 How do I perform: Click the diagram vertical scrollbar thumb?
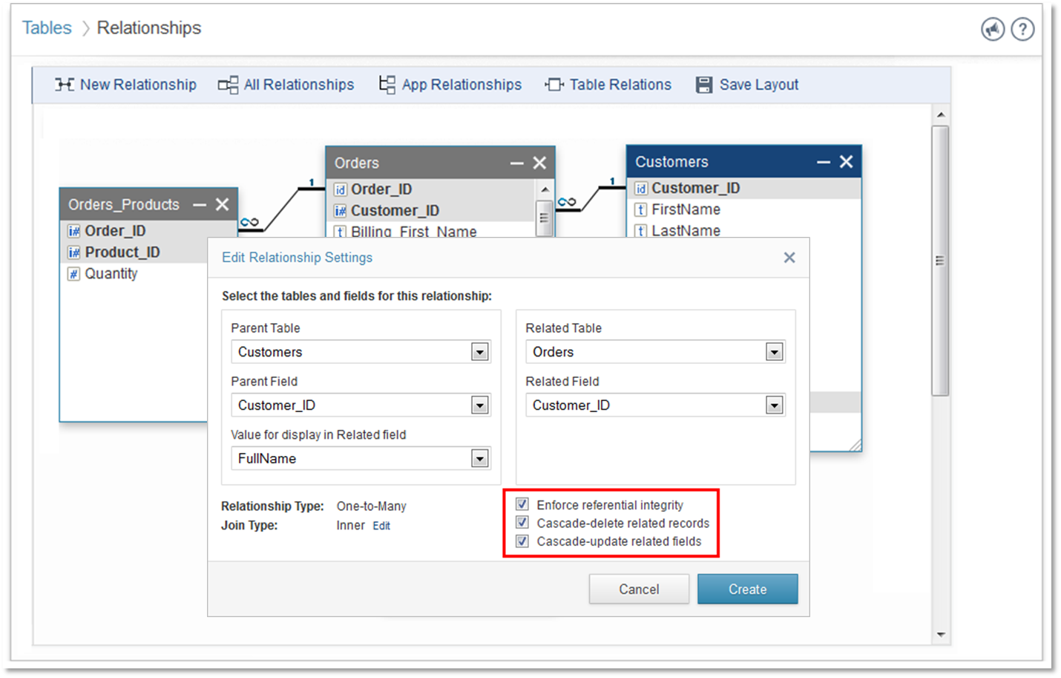pyautogui.click(x=940, y=260)
